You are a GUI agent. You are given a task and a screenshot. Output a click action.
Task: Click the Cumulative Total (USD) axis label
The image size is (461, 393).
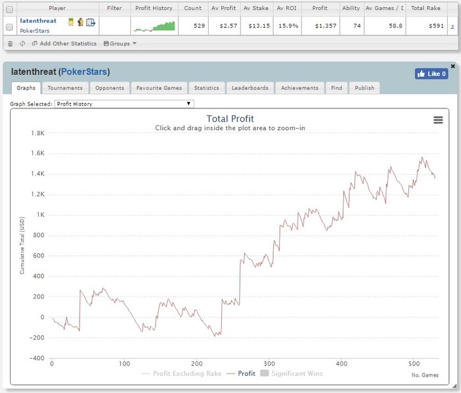pos(22,246)
